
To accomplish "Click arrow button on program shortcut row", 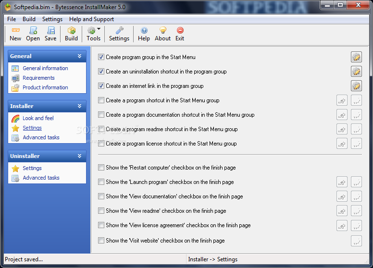I will (x=342, y=100).
